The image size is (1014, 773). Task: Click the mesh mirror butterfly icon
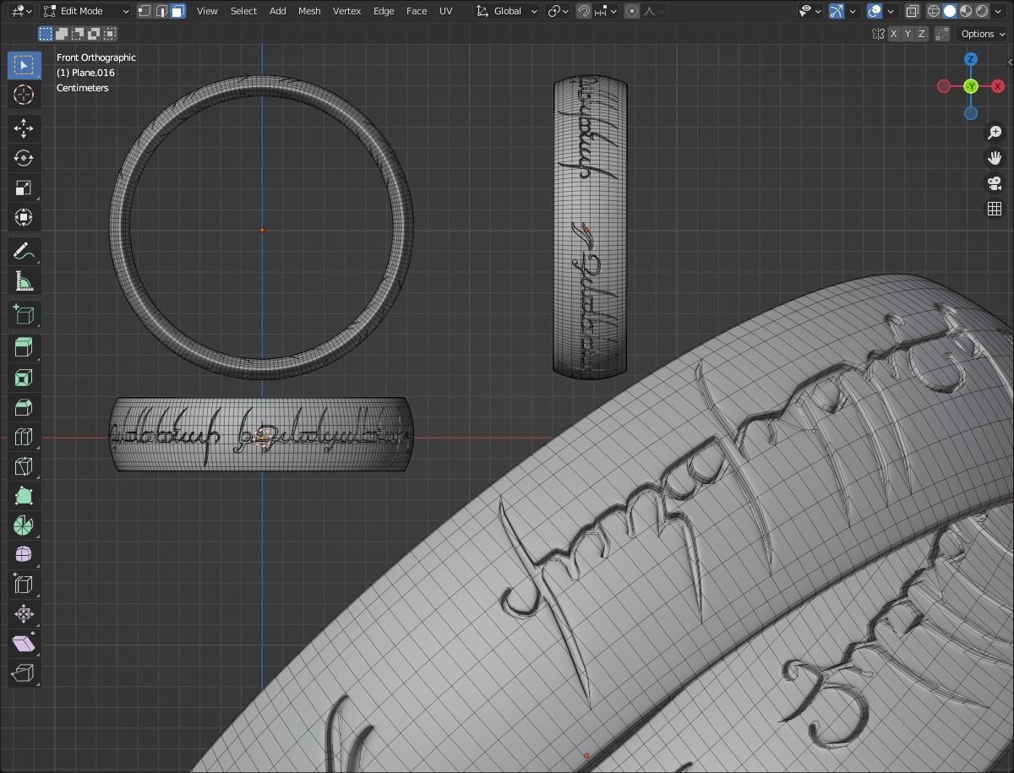click(x=879, y=34)
